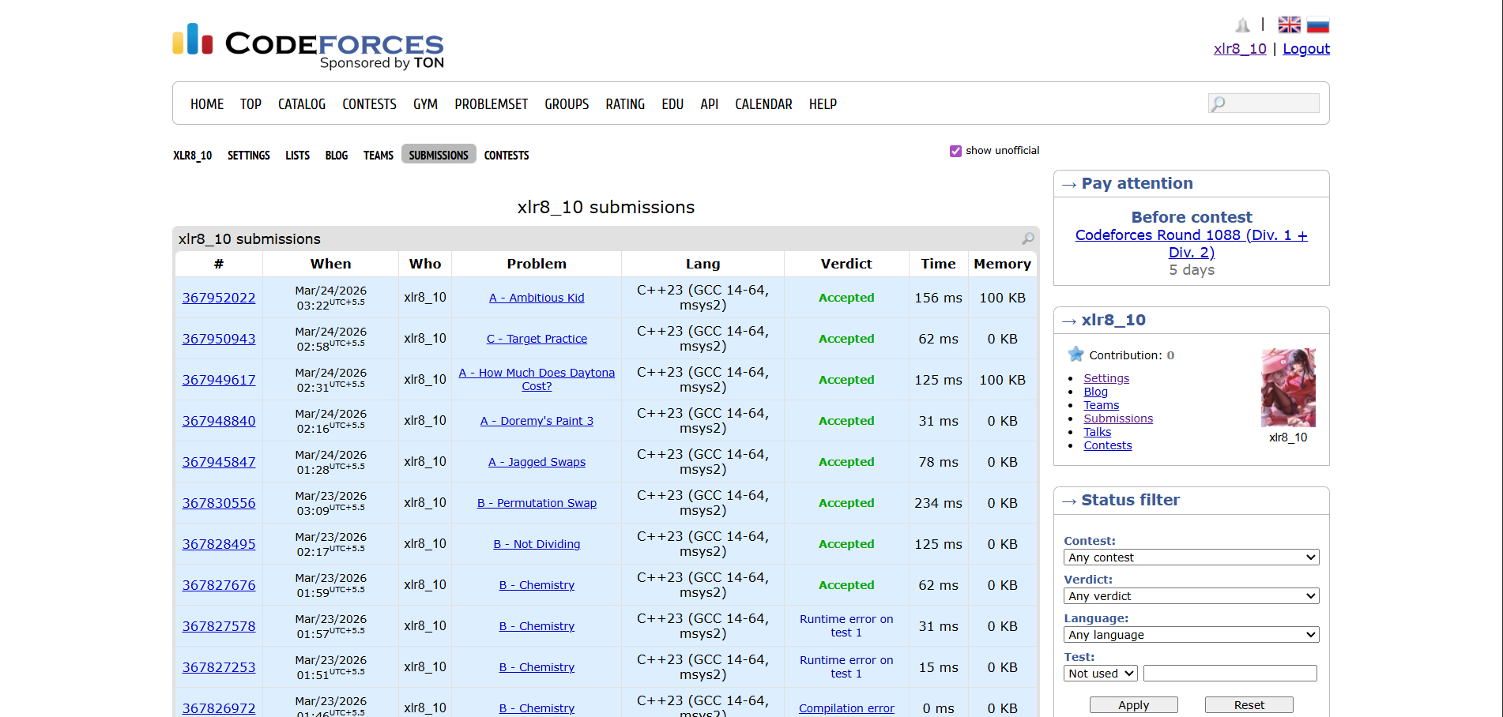Expand the Verdict filter dropdown

click(x=1191, y=596)
